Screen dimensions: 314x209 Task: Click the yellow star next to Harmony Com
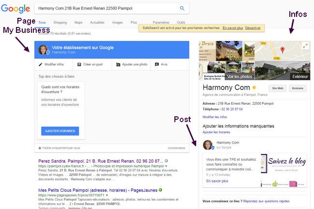[254, 87]
